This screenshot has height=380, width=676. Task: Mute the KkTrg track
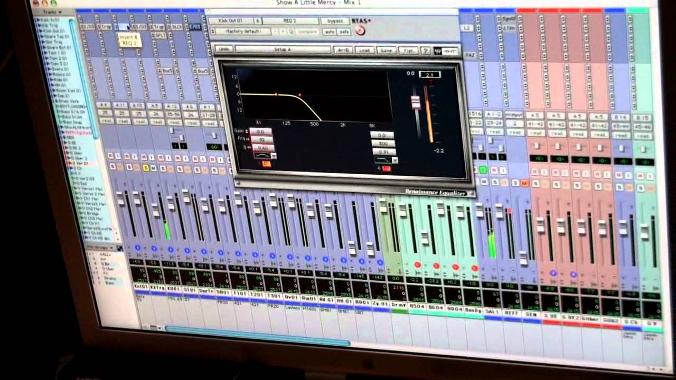coord(136,167)
